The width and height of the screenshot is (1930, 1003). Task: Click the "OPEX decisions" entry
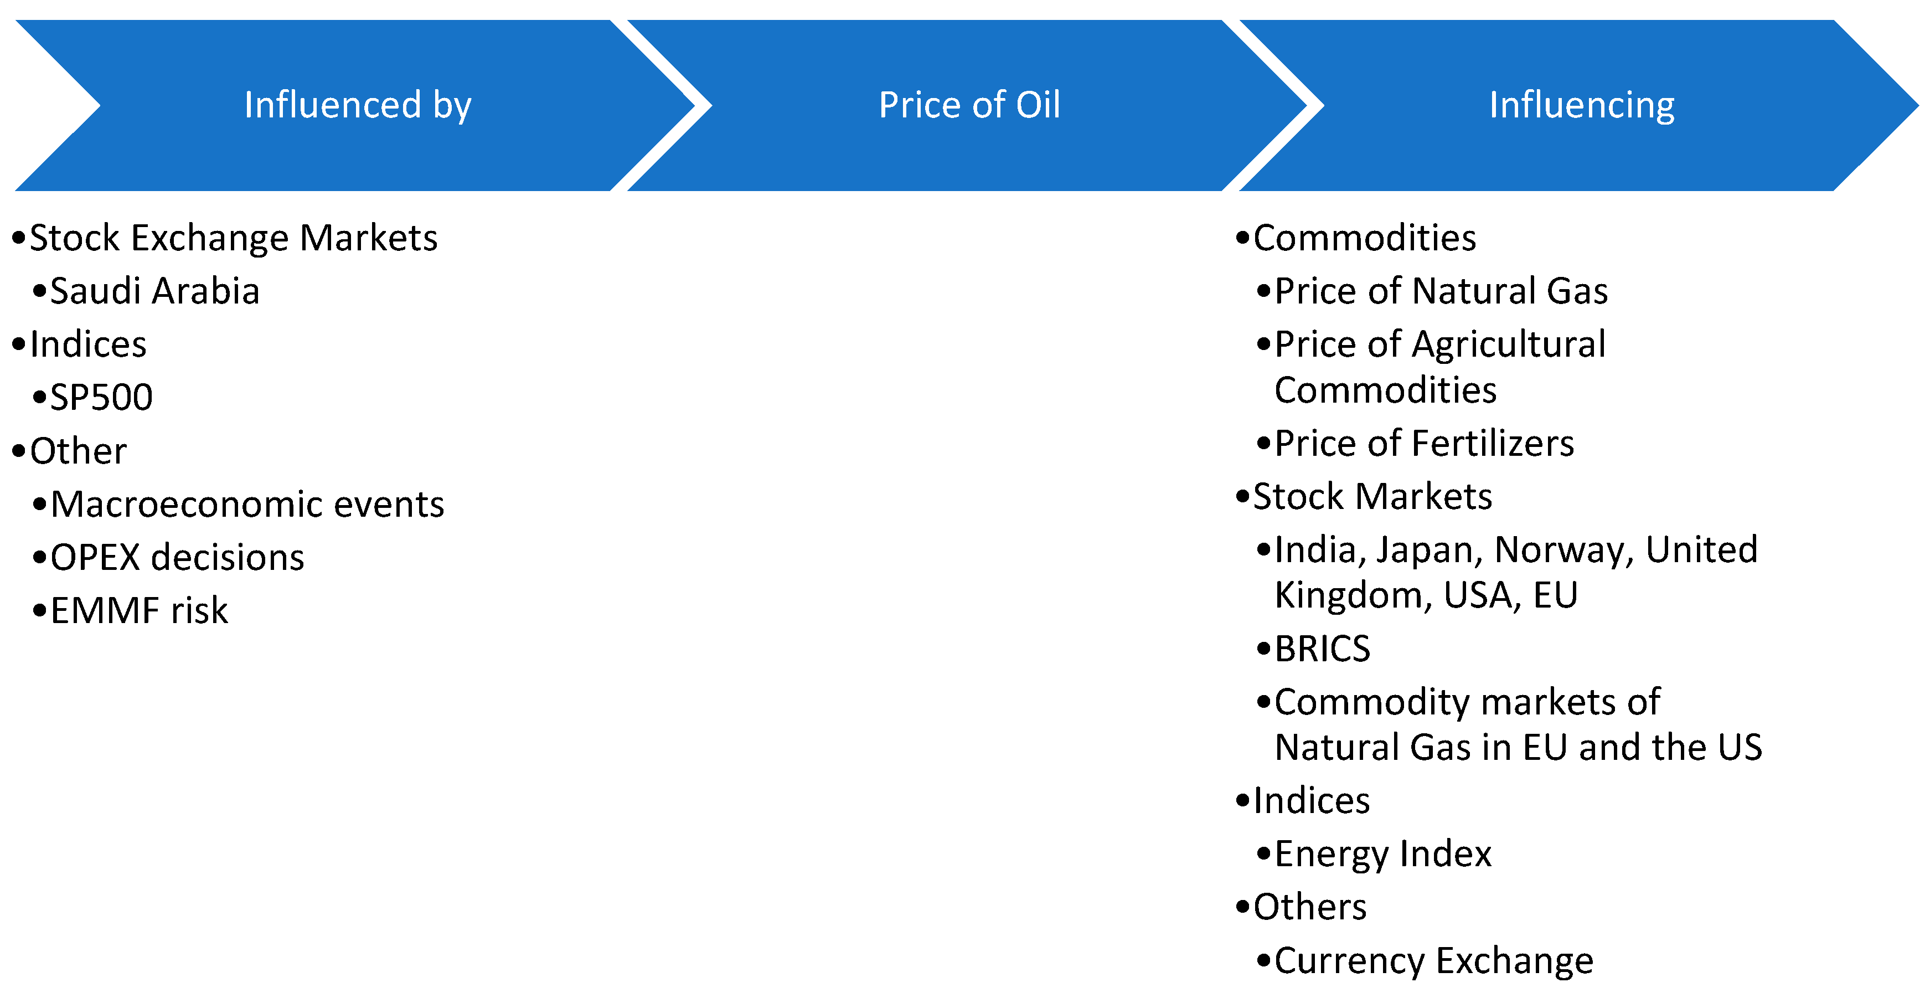tap(177, 558)
